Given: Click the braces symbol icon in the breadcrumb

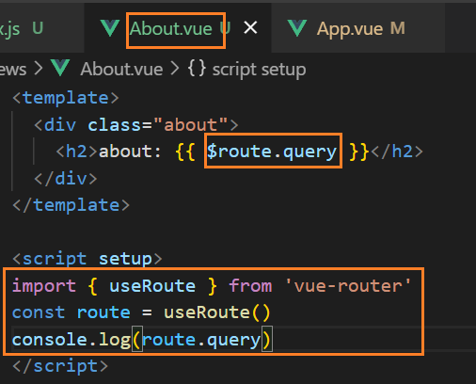Looking at the screenshot, I should coord(197,68).
